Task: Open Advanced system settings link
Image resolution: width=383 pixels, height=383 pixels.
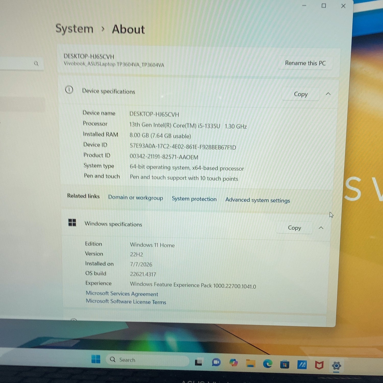Action: pyautogui.click(x=258, y=200)
